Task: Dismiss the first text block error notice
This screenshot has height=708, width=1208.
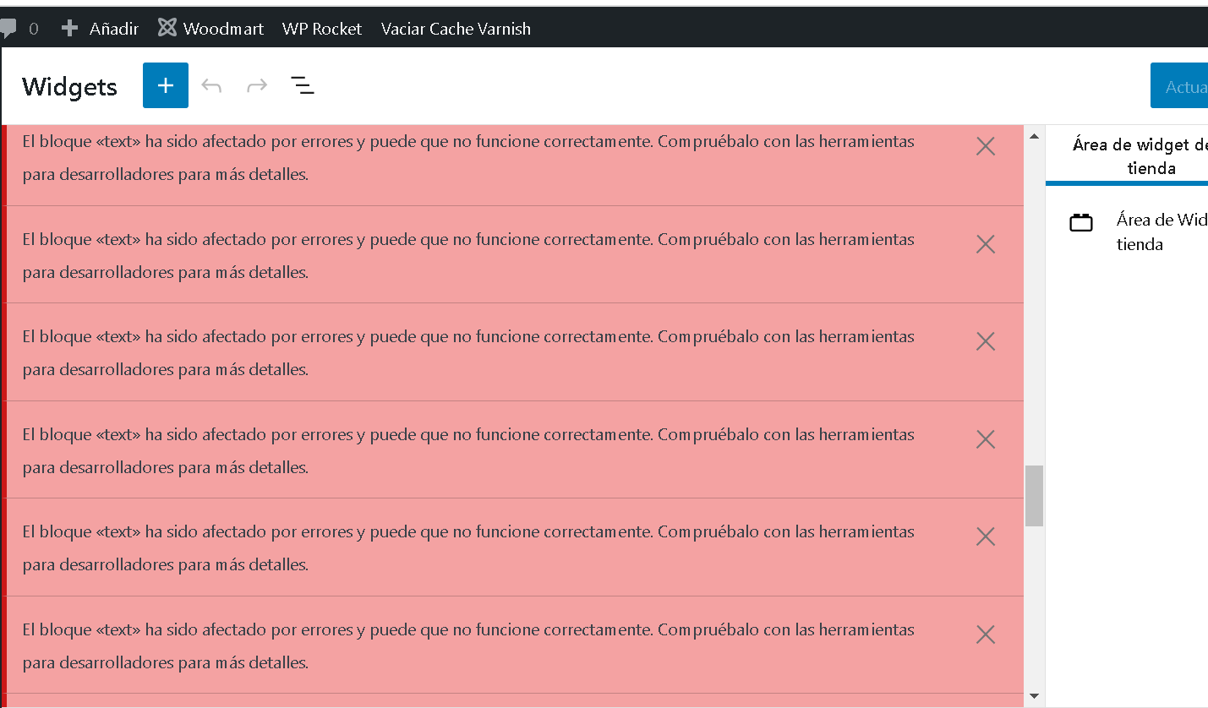Action: (x=986, y=147)
